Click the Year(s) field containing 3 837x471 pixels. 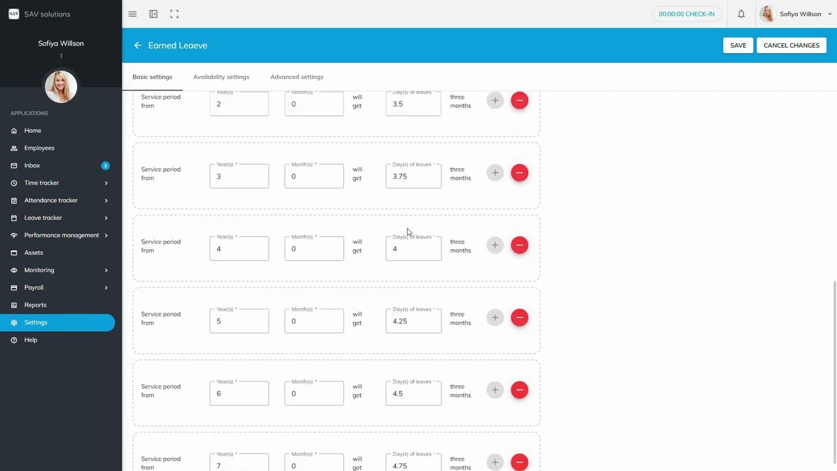click(x=239, y=176)
